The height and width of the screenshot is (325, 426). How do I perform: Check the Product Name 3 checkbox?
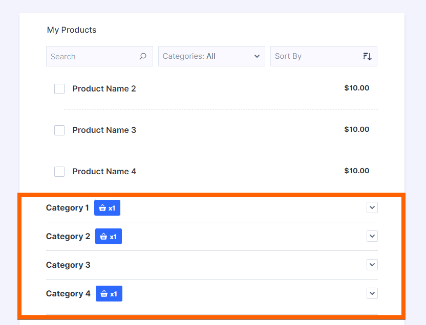click(x=59, y=130)
